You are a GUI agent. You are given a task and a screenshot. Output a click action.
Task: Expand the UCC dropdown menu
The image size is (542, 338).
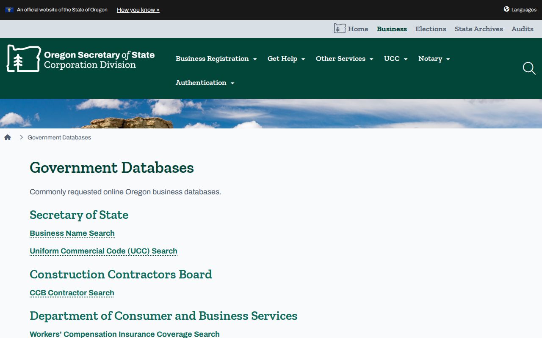point(395,59)
